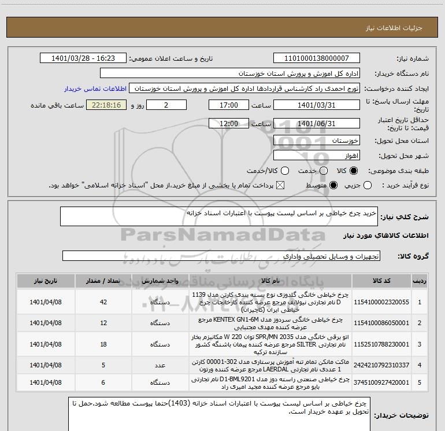Click the تاریخ نیاز column header
Screen dimensions: 445x431
(46, 281)
